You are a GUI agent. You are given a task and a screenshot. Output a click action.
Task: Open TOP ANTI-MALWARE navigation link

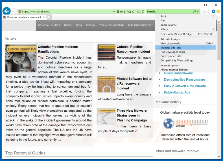(x=111, y=25)
